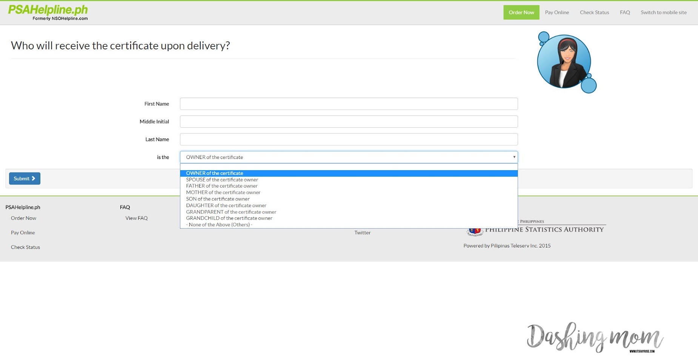Click the Submit button
The image size is (698, 357).
click(25, 178)
